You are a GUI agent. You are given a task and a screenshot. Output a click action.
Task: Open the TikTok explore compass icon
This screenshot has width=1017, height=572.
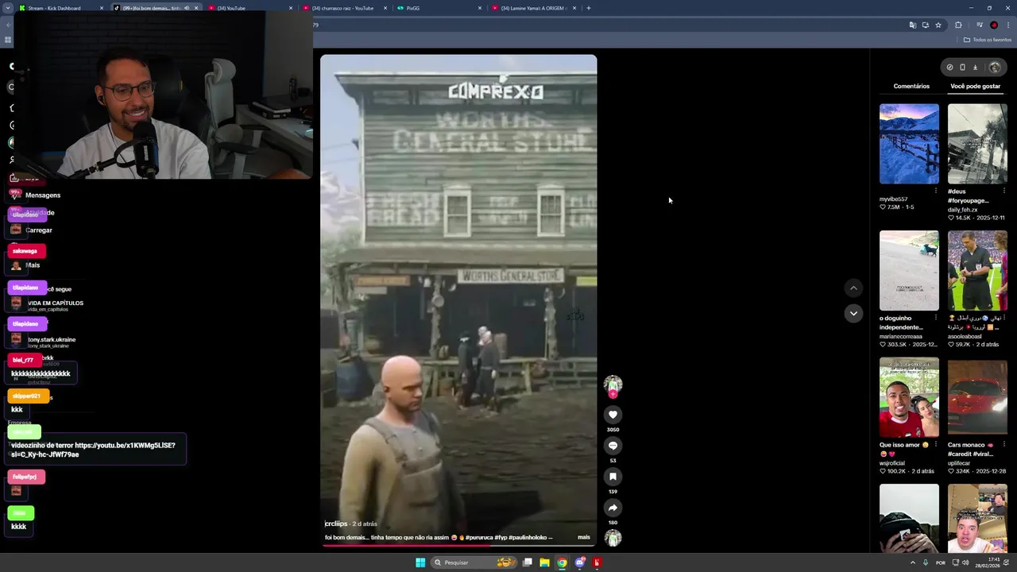click(949, 68)
